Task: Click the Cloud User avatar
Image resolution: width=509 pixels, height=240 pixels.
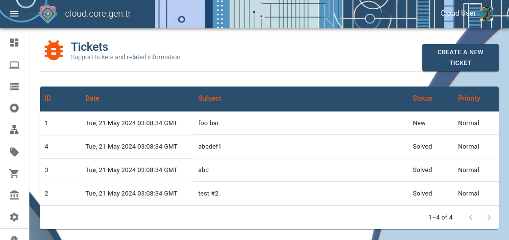Action: [486, 14]
